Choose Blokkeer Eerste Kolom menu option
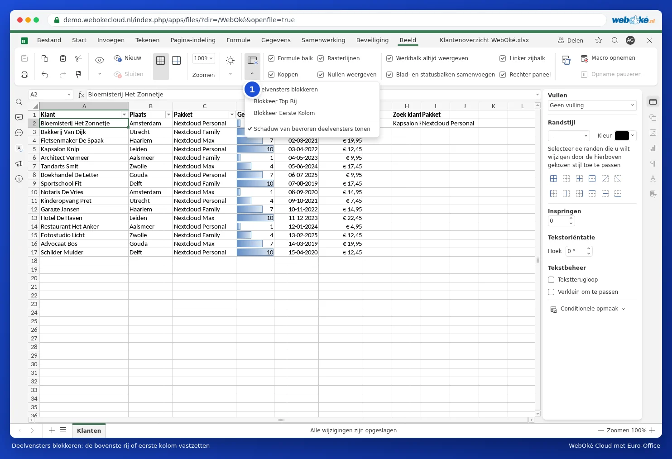The width and height of the screenshot is (672, 459). pyautogui.click(x=284, y=113)
